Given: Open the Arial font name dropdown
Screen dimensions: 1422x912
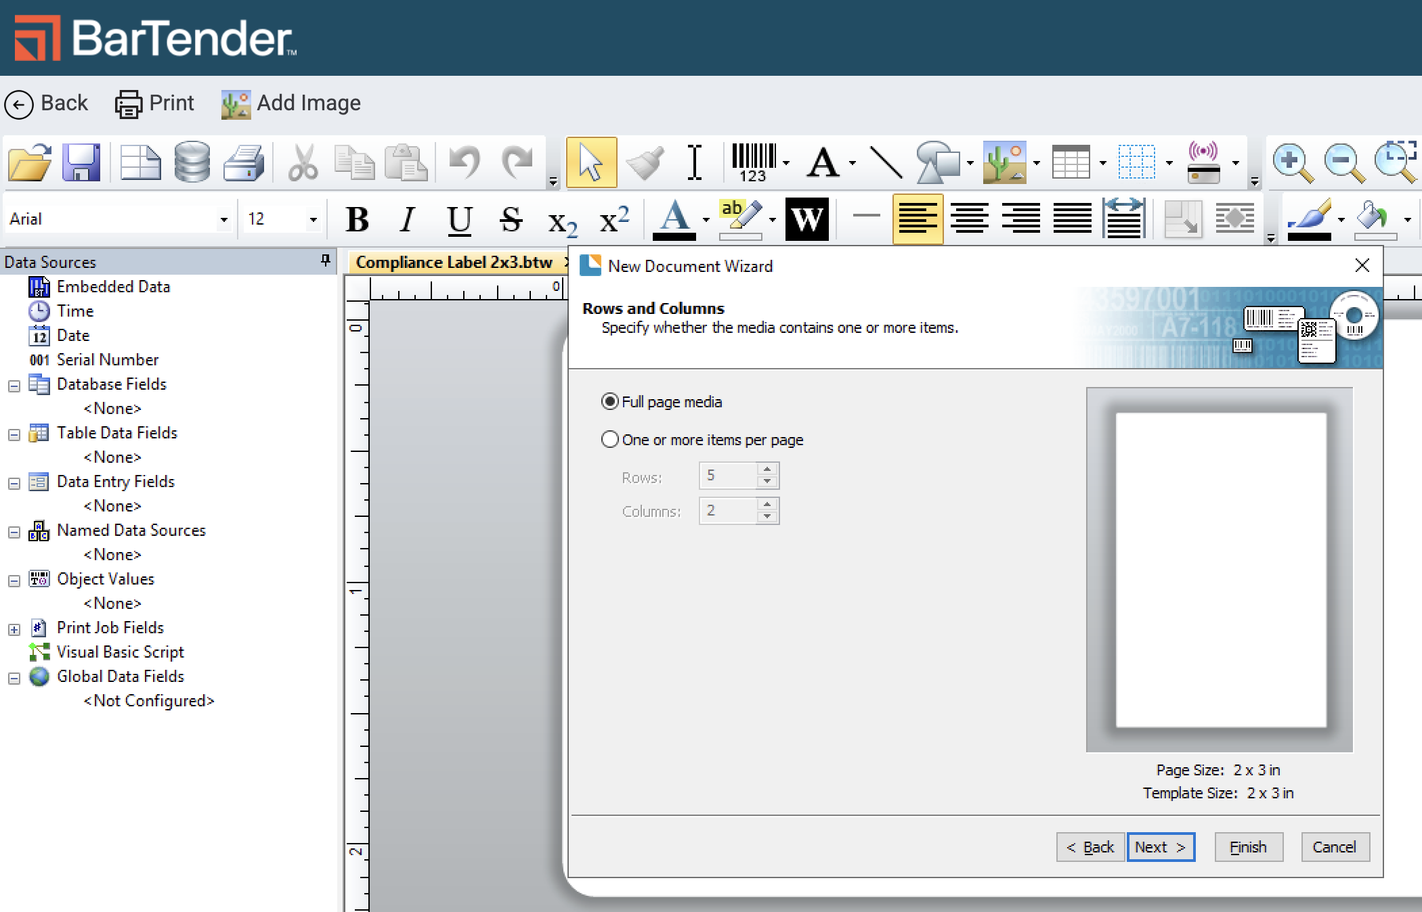Looking at the screenshot, I should click(223, 219).
